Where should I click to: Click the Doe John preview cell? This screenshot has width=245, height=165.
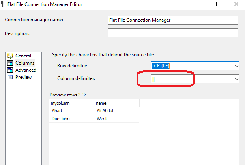[71, 119]
